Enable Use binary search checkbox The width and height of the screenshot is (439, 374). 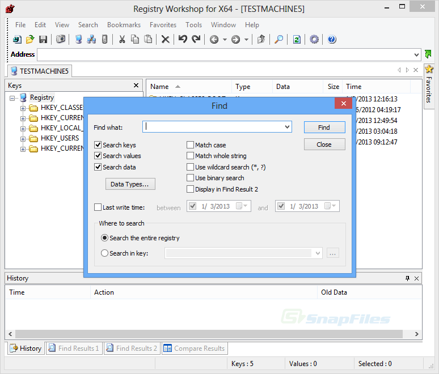[x=190, y=178]
